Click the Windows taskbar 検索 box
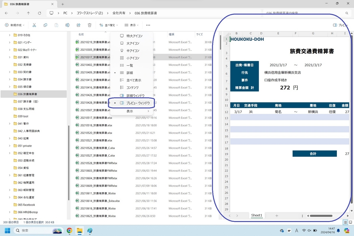 pyautogui.click(x=39, y=230)
